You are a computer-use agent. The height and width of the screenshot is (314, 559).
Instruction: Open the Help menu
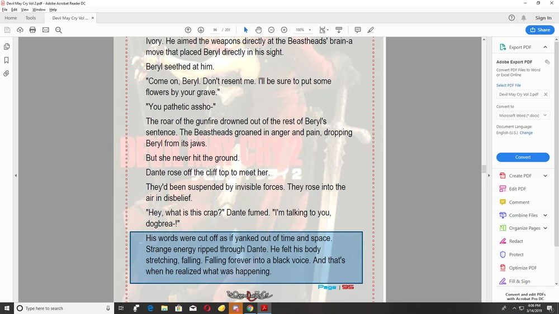(53, 9)
